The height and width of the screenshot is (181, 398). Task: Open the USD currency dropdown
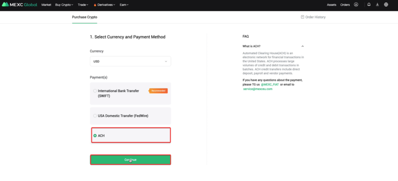click(131, 61)
